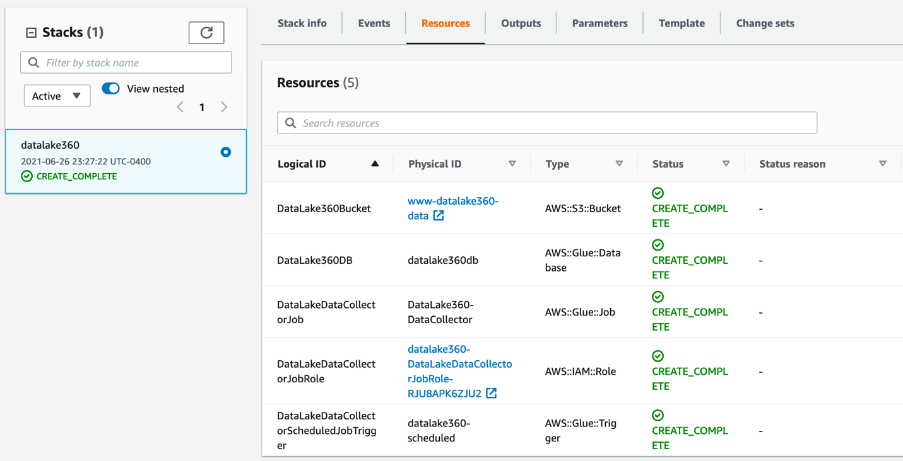
Task: Collapse the Stacks panel with minus icon
Action: coord(31,32)
